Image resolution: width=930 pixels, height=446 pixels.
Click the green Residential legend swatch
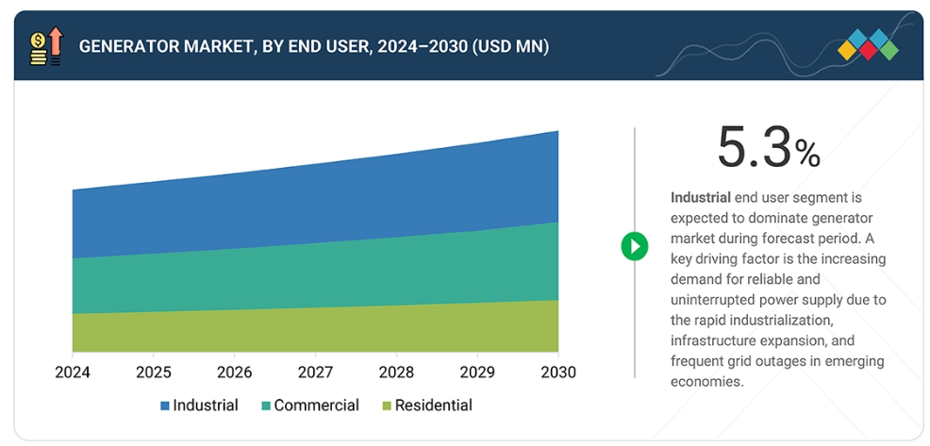[x=386, y=406]
